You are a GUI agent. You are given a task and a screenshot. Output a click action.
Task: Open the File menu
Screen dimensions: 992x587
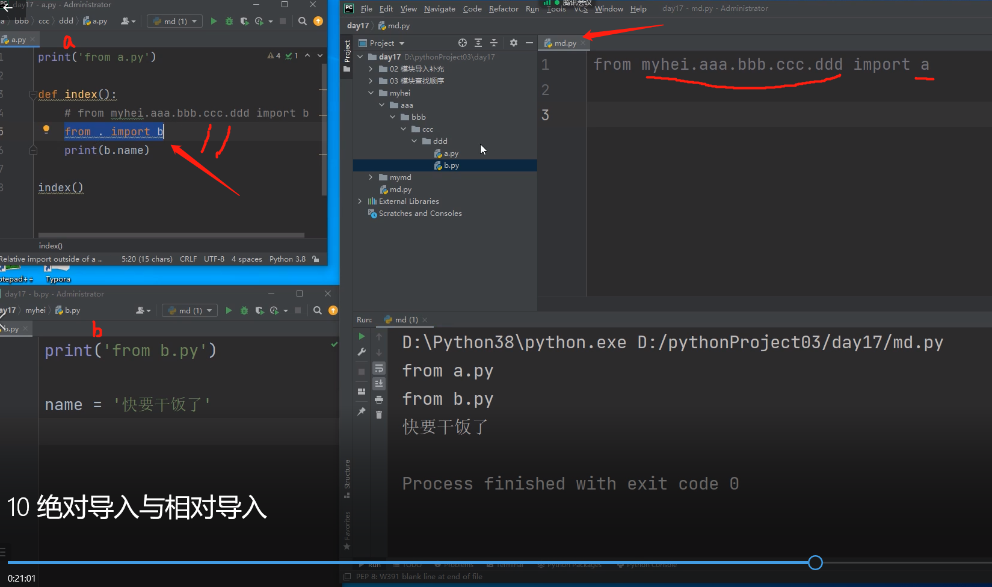(x=366, y=9)
